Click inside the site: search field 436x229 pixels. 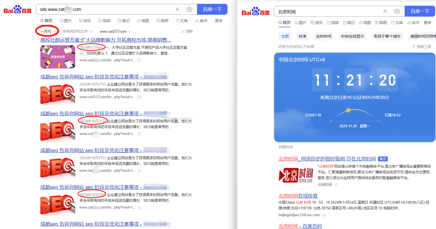106,9
